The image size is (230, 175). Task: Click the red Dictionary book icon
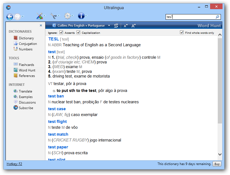click(15, 38)
